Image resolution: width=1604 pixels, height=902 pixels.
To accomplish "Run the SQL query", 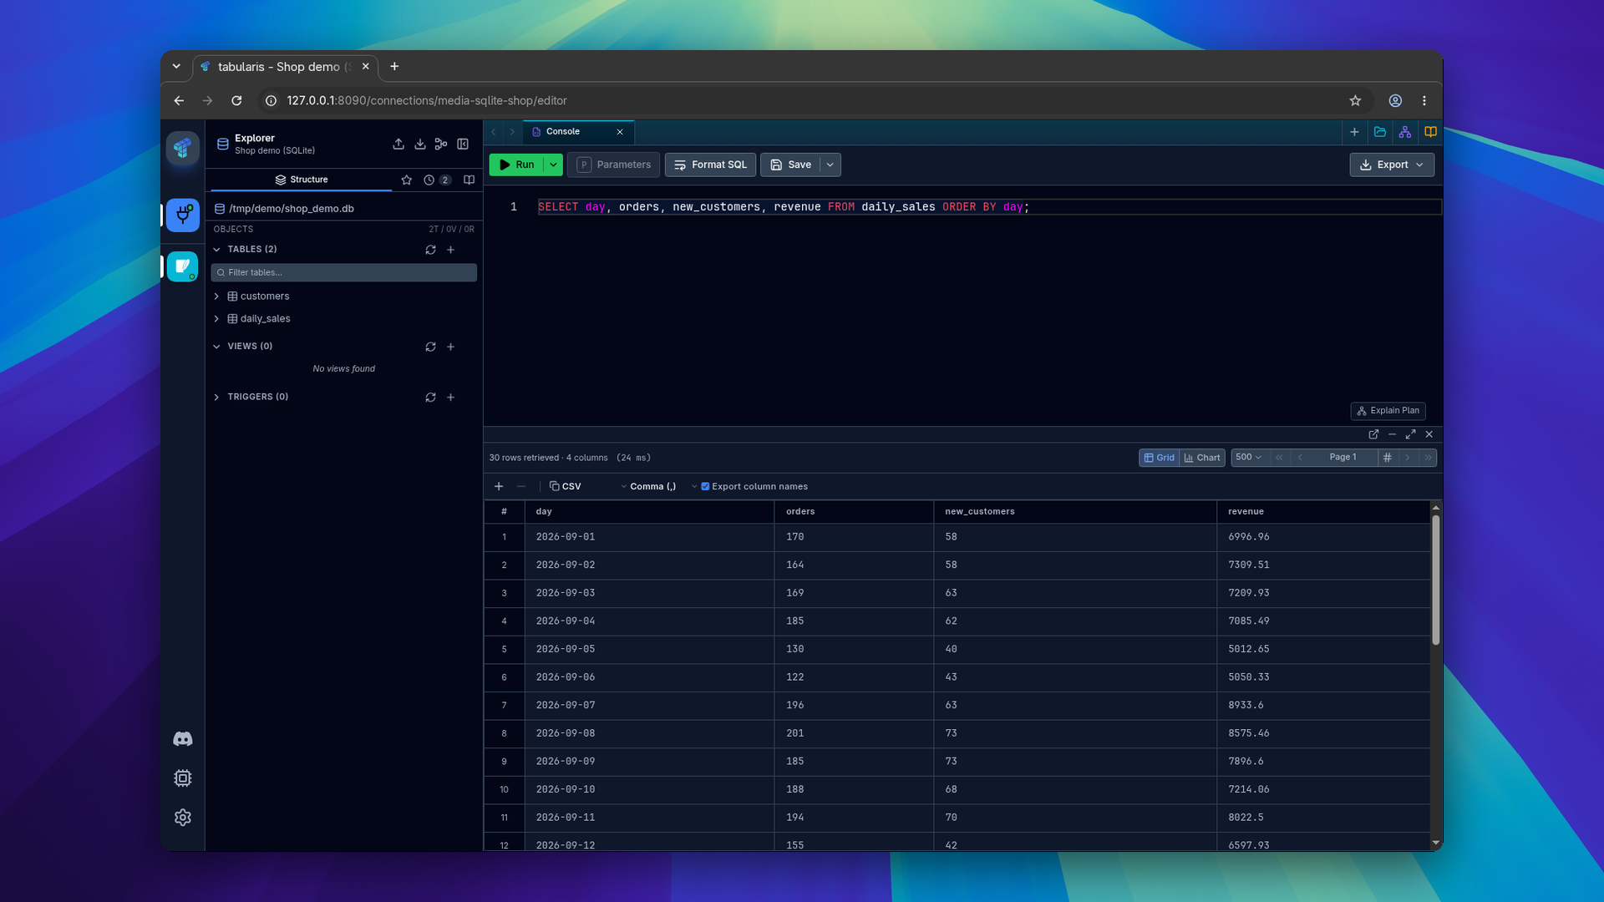I will tap(516, 165).
